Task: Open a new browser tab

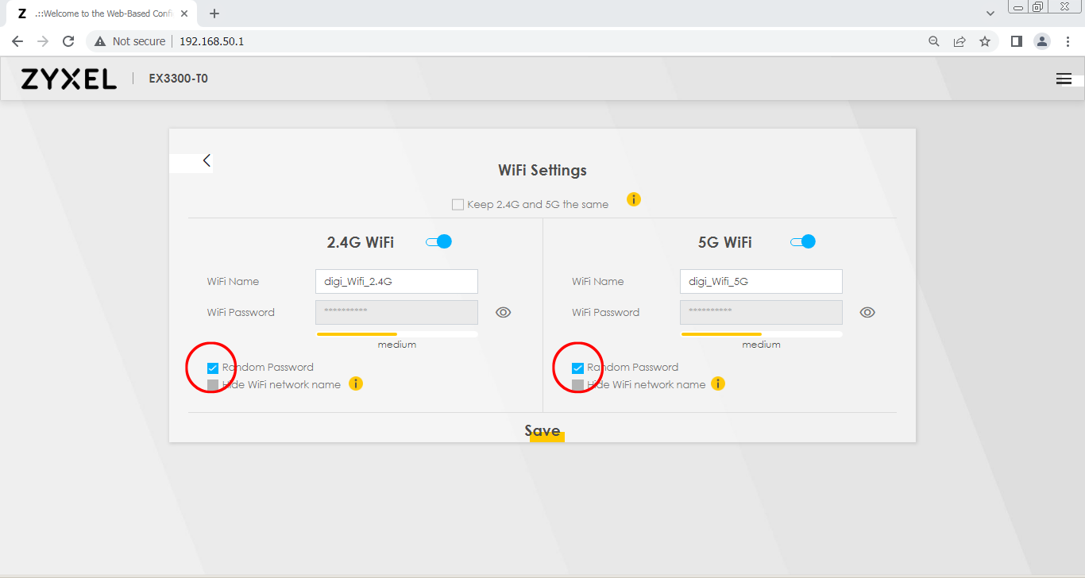Action: pos(214,13)
